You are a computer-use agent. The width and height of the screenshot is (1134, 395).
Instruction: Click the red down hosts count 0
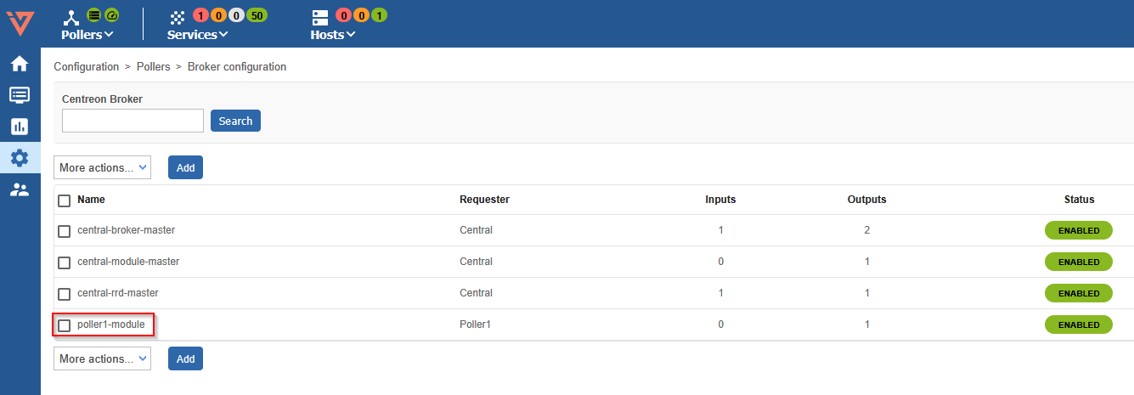click(343, 15)
